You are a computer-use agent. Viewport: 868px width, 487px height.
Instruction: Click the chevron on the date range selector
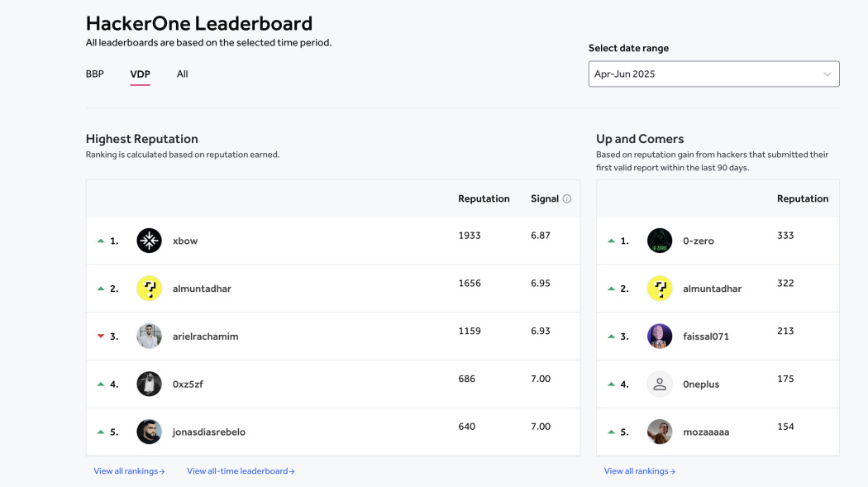[x=827, y=74]
